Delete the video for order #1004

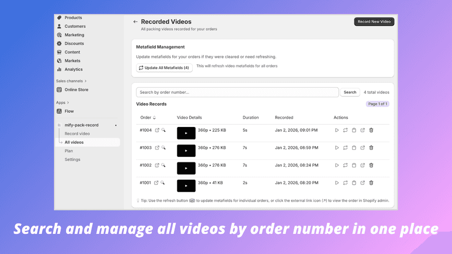pyautogui.click(x=371, y=130)
